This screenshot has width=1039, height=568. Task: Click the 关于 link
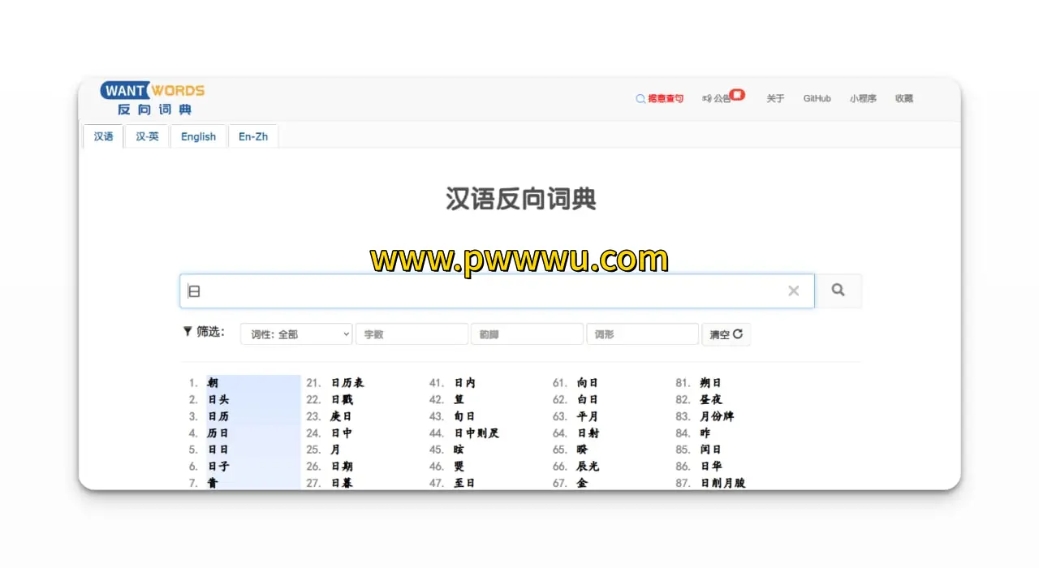click(x=775, y=99)
